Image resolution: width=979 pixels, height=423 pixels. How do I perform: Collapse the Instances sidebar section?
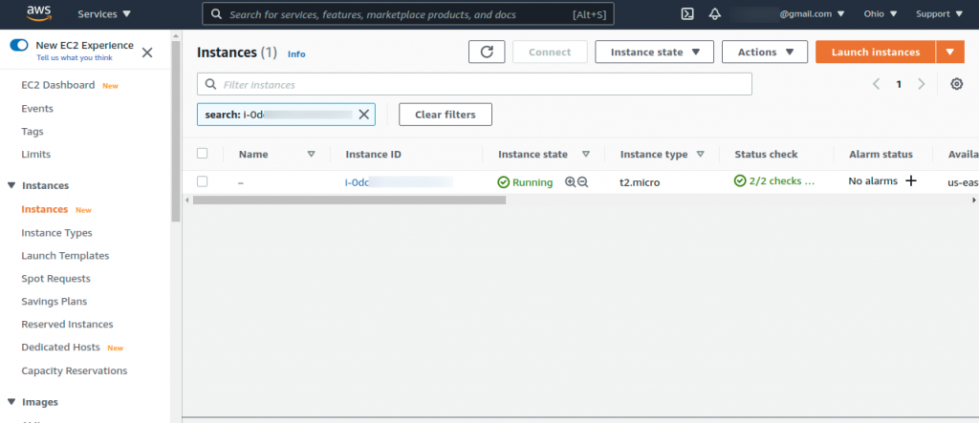[11, 186]
